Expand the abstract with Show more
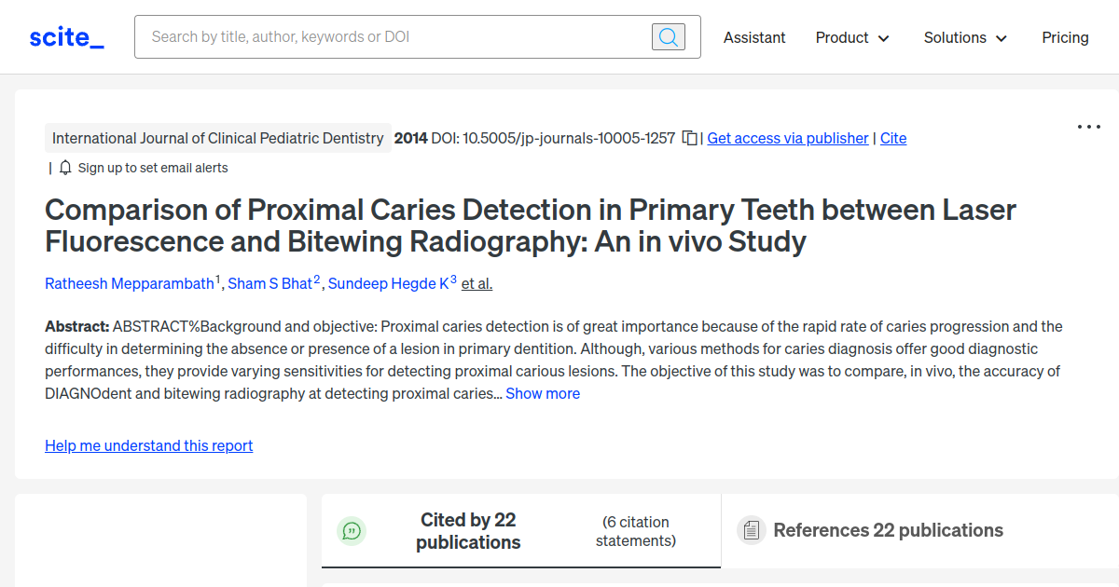This screenshot has height=587, width=1119. 543,393
